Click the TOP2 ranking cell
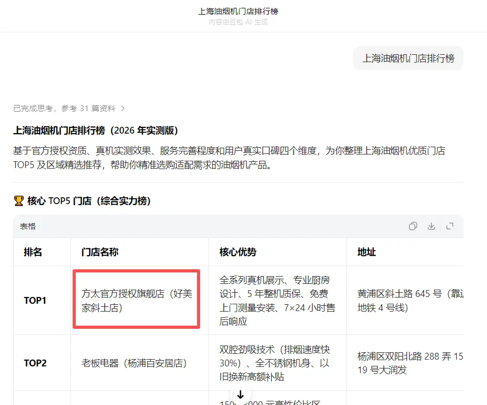The height and width of the screenshot is (405, 487). [35, 363]
